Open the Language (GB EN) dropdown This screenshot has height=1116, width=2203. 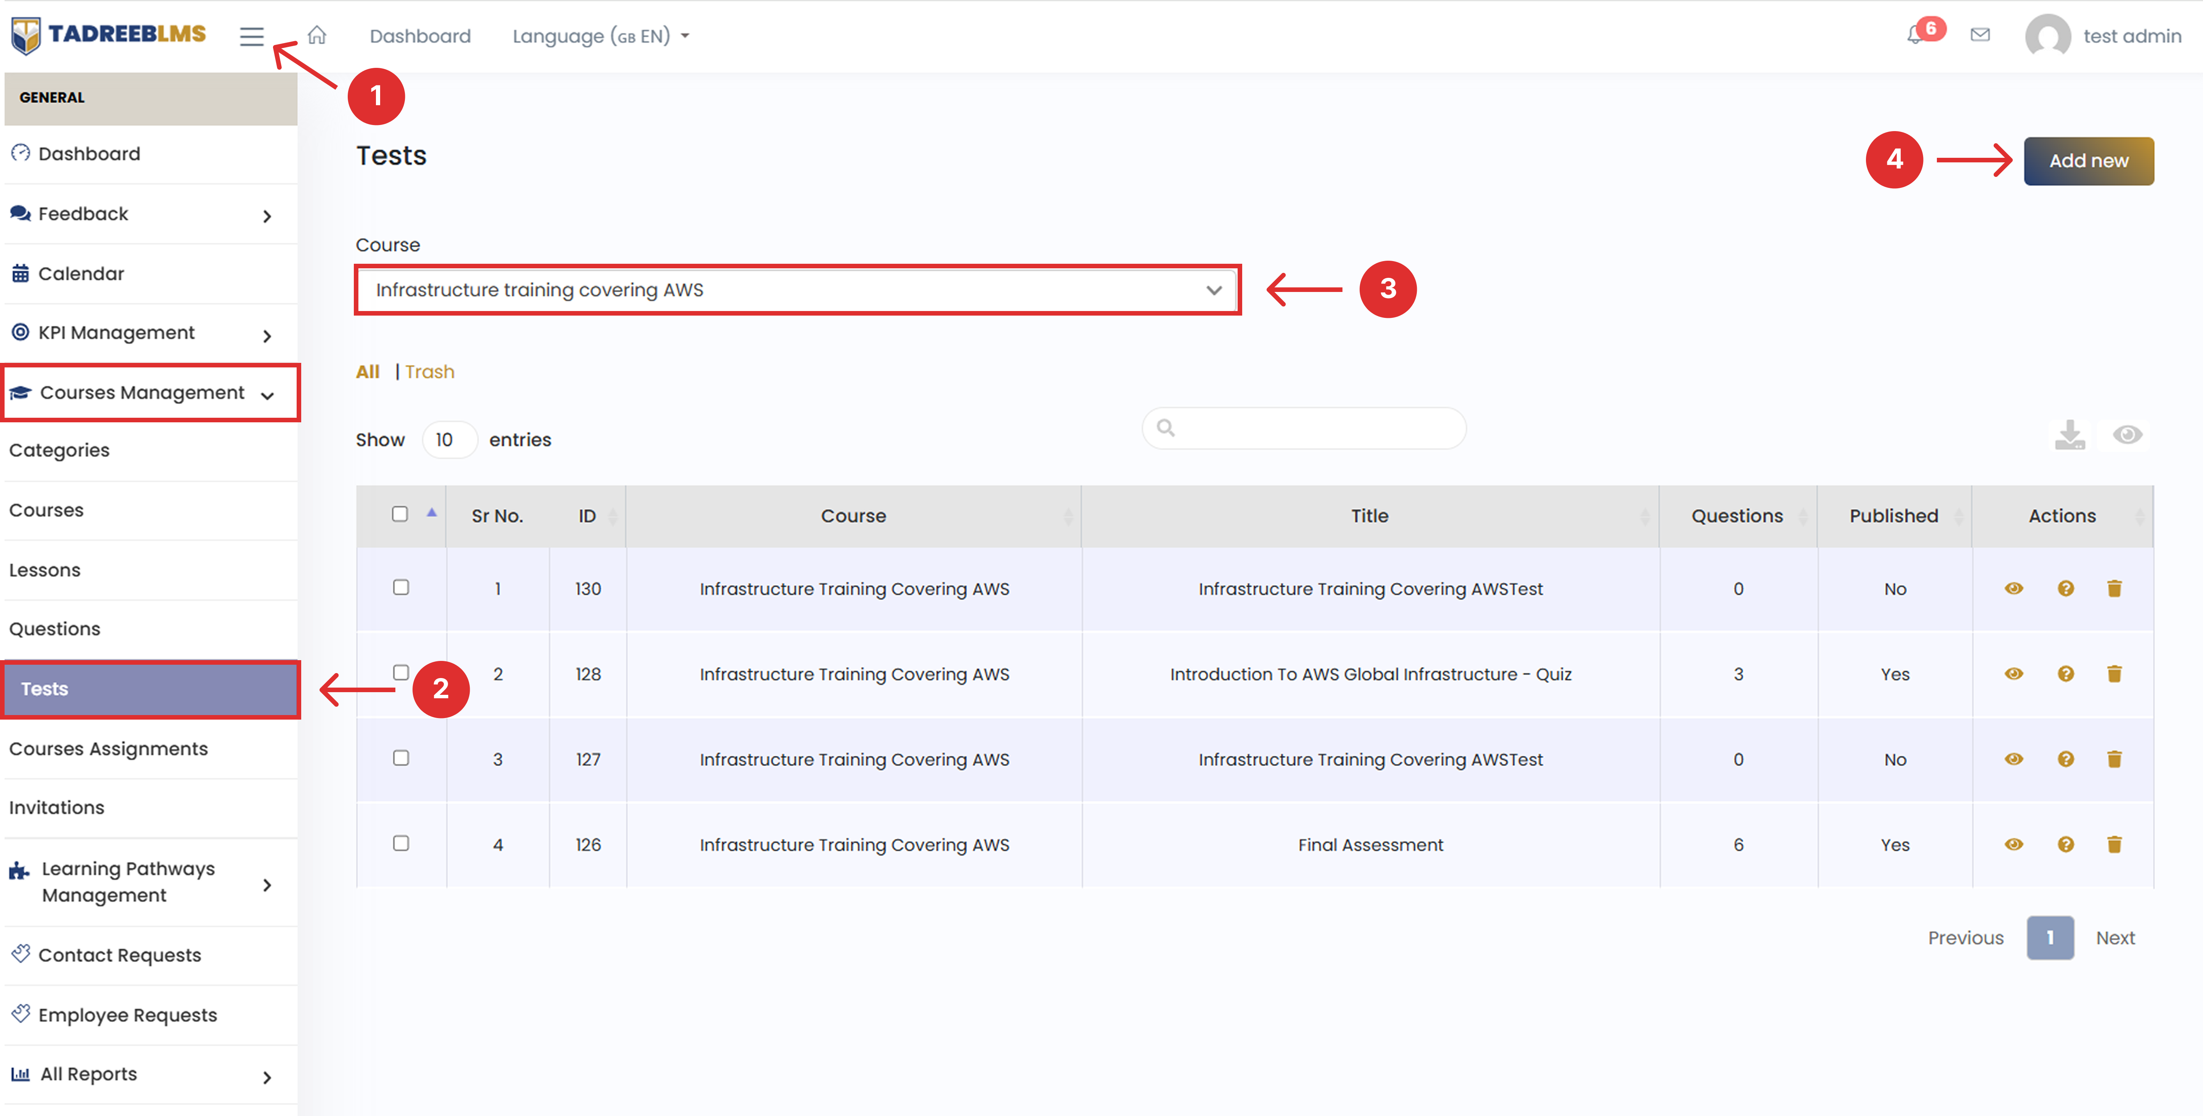pos(601,36)
